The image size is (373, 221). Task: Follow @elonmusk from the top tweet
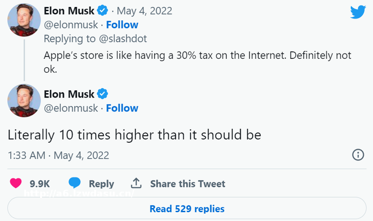coord(122,25)
